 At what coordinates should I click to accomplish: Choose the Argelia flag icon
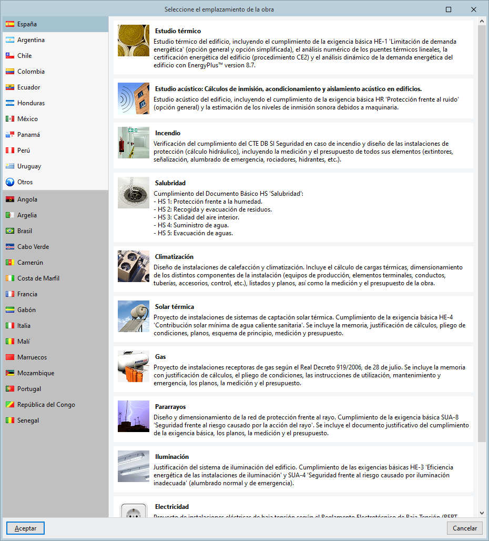pos(10,215)
